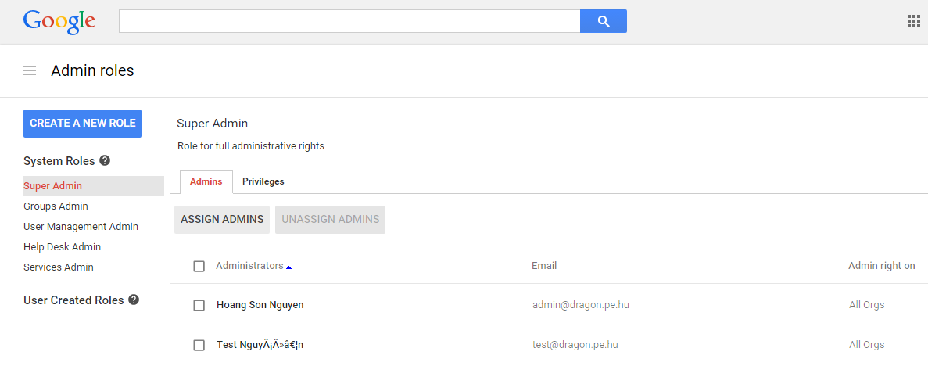The image size is (928, 377).
Task: Click the Unassign Admins button
Action: pos(330,220)
